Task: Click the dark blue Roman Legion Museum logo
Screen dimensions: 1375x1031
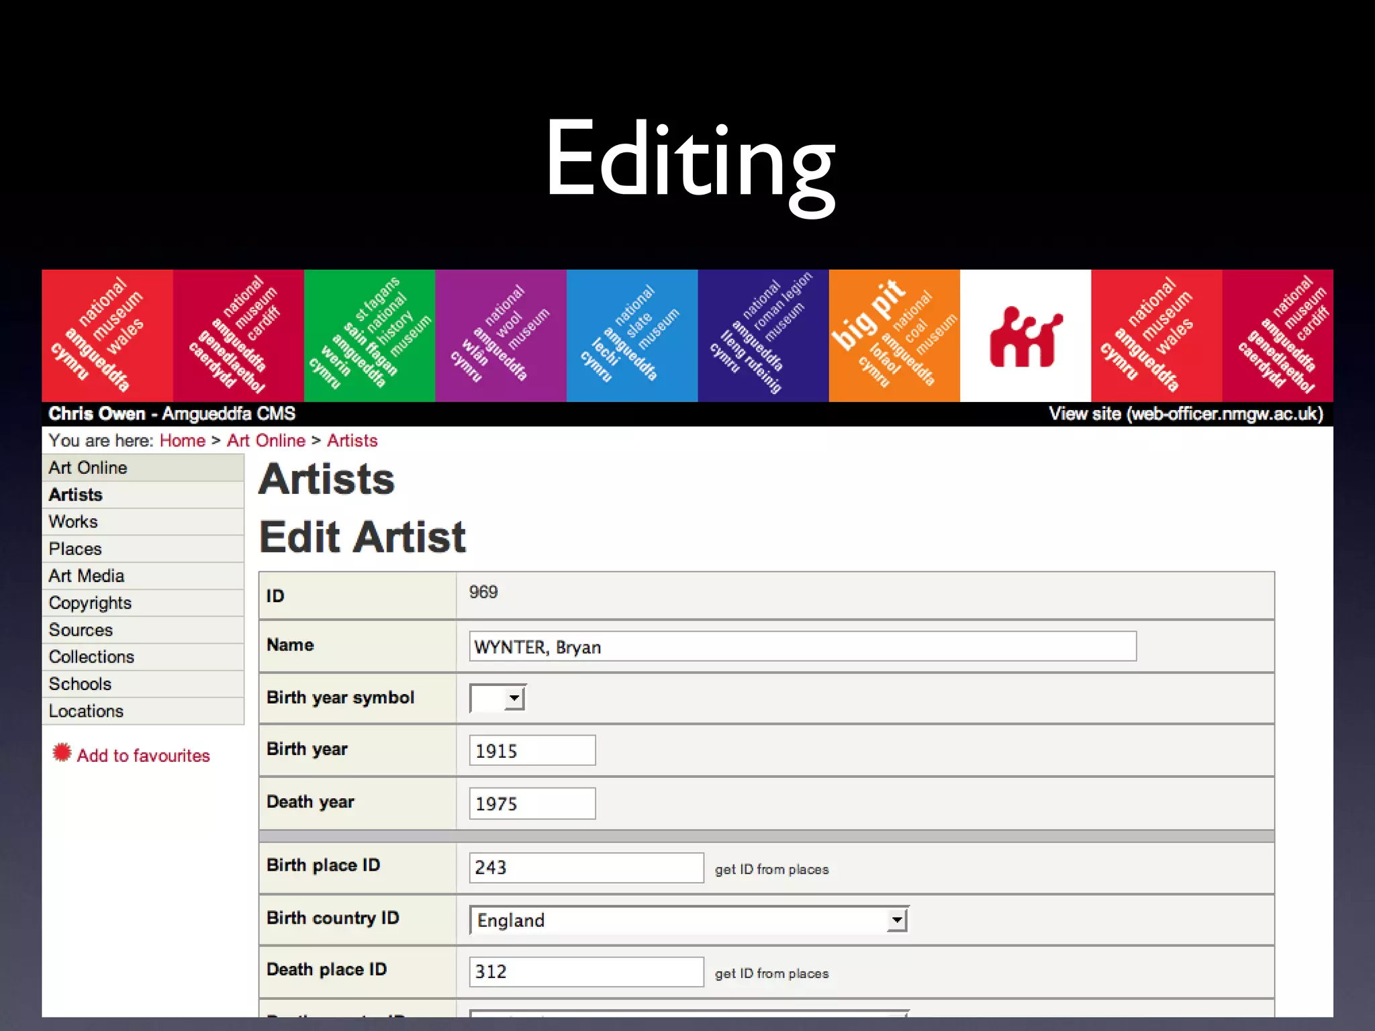Action: pyautogui.click(x=763, y=335)
